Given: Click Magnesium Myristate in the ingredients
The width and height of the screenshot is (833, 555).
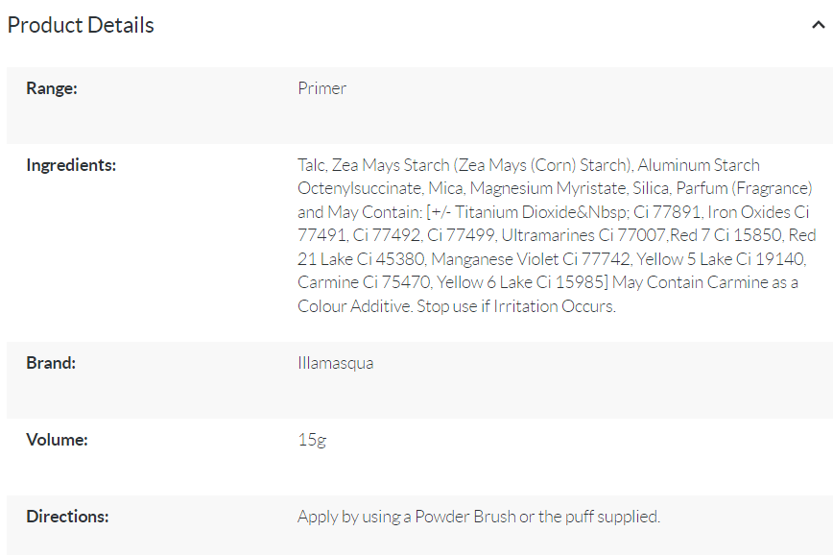Looking at the screenshot, I should point(548,188).
